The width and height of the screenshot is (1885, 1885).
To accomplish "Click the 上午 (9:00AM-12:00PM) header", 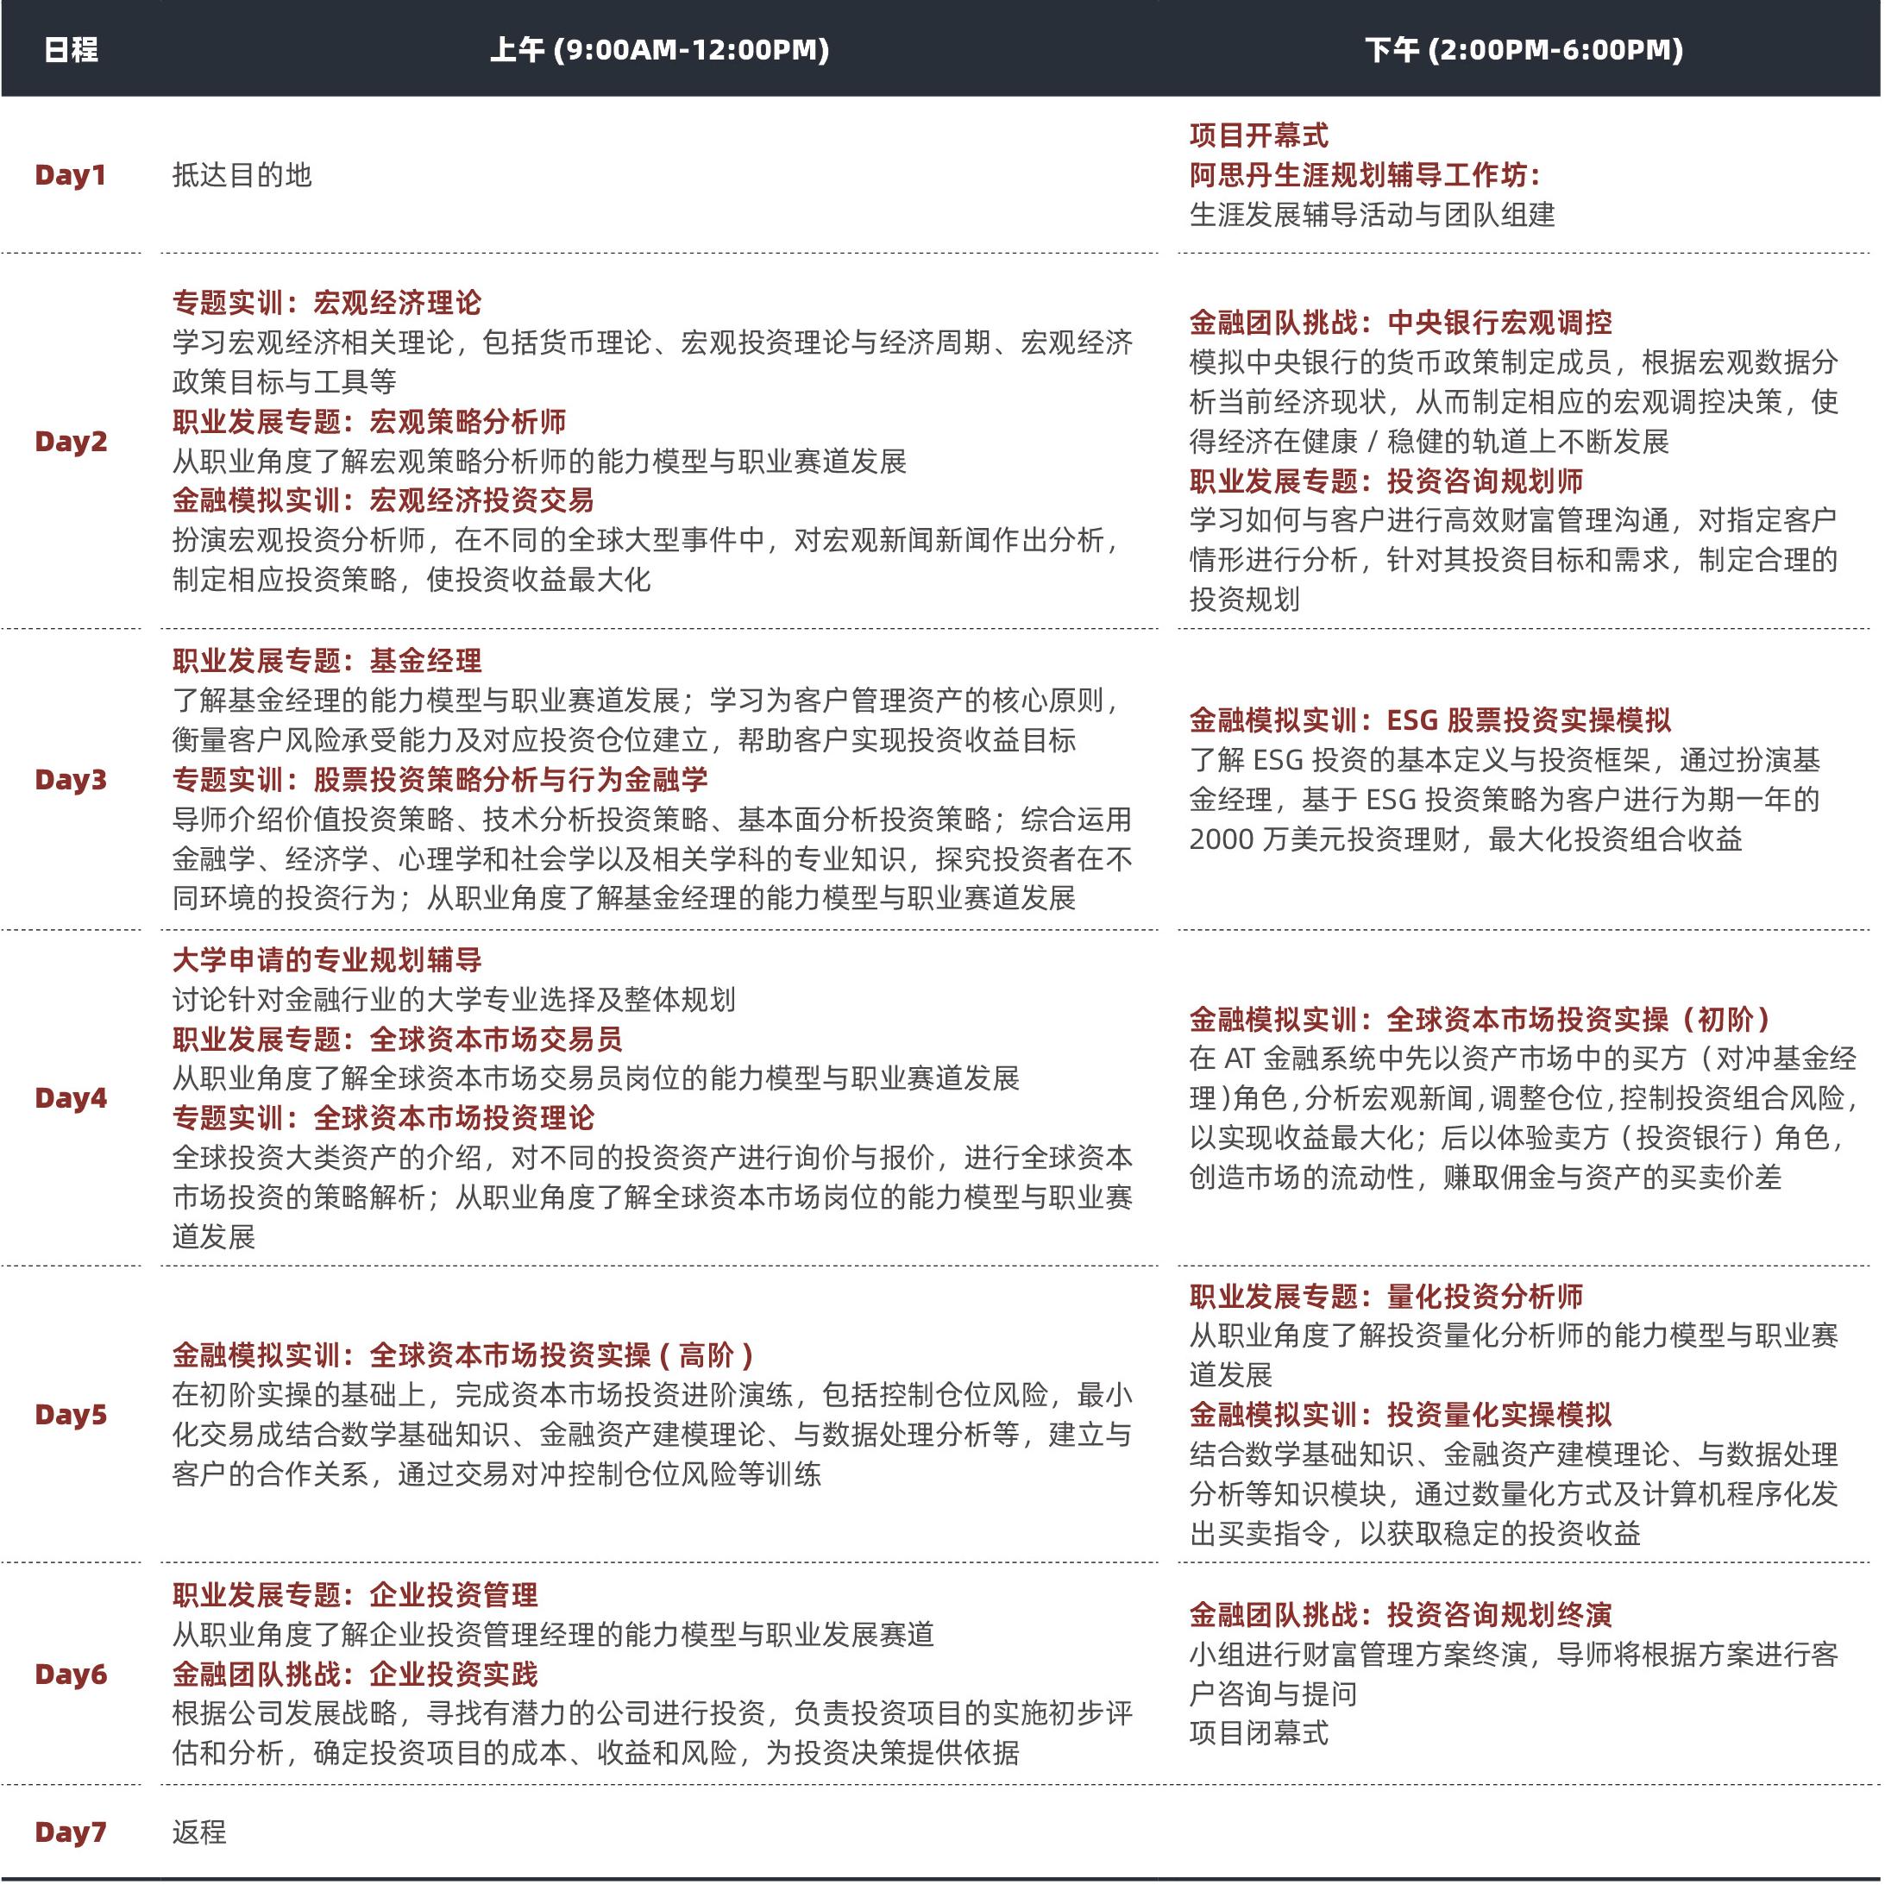I will 658,50.
